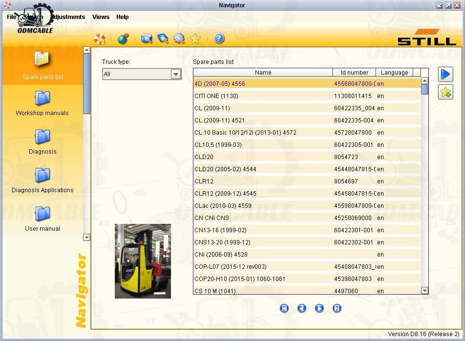
Task: Go to the first page of results
Action: click(284, 308)
